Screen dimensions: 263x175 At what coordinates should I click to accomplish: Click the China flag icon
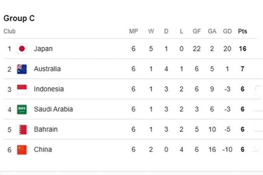point(22,149)
